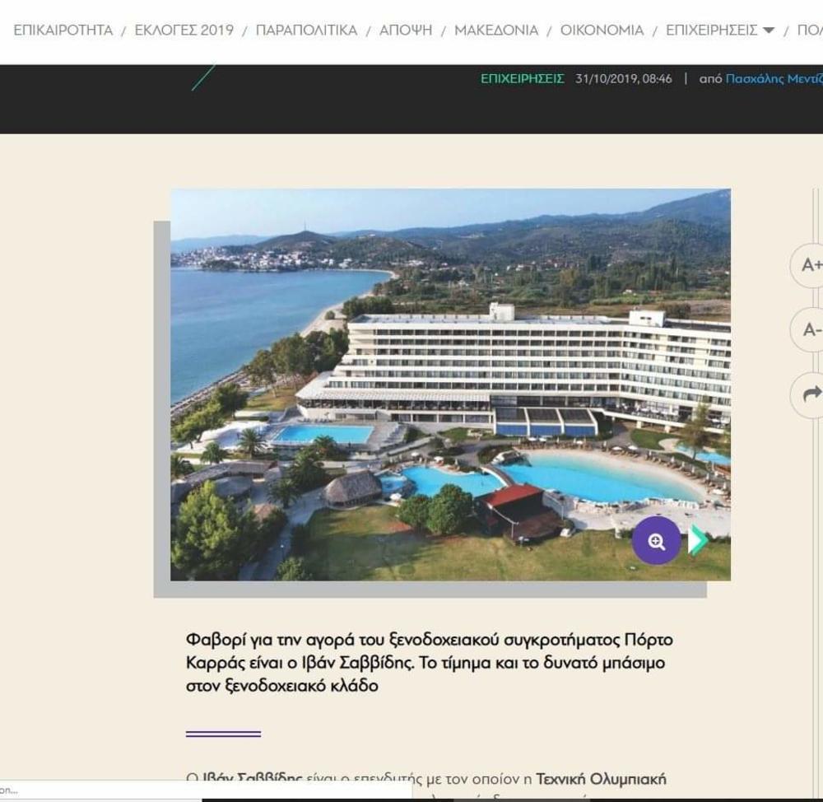Click the Τεχνική Ολυμπιακή bold text
Image resolution: width=823 pixels, height=802 pixels.
[x=601, y=779]
